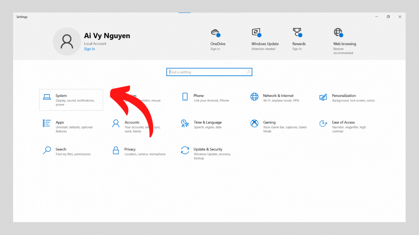Click the Rewards medal icon
The width and height of the screenshot is (419, 235).
click(297, 32)
